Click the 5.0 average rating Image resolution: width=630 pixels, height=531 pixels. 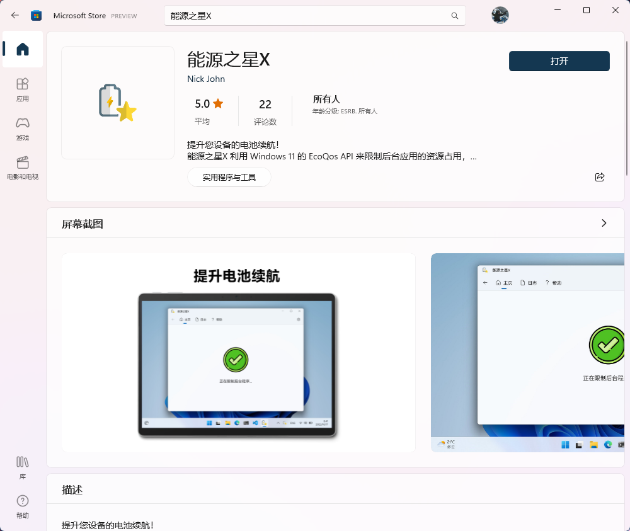click(x=209, y=110)
